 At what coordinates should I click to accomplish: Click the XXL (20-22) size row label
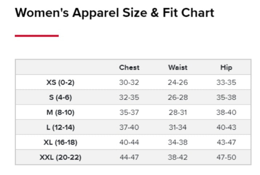click(x=60, y=158)
